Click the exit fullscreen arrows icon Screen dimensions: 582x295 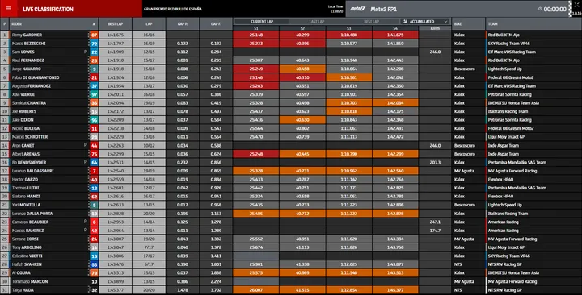pyautogui.click(x=576, y=5)
